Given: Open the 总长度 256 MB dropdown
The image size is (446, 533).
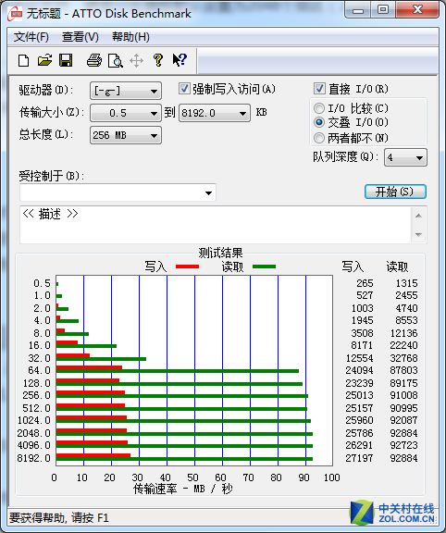Looking at the screenshot, I should pyautogui.click(x=126, y=135).
